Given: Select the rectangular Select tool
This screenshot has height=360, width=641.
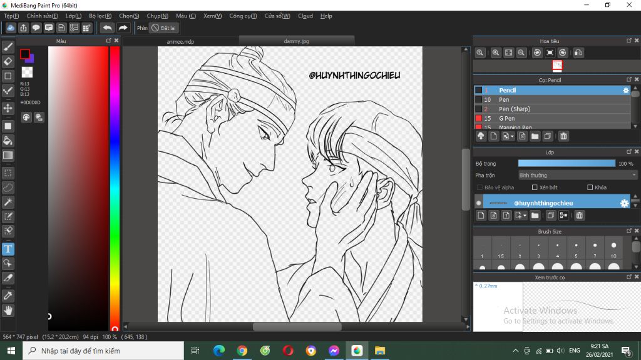Looking at the screenshot, I should [x=8, y=173].
